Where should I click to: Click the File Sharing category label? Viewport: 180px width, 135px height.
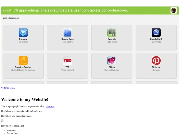click(x=23, y=42)
